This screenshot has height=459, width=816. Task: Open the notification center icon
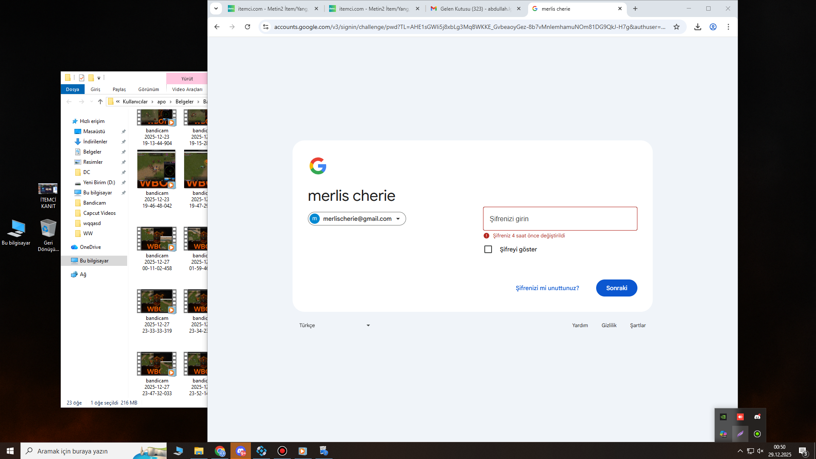[803, 451]
